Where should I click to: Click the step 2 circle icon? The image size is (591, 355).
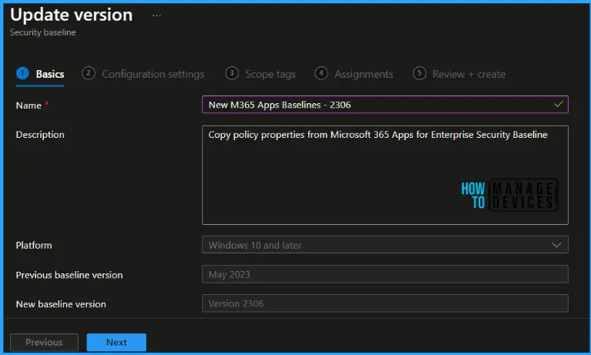pos(88,73)
